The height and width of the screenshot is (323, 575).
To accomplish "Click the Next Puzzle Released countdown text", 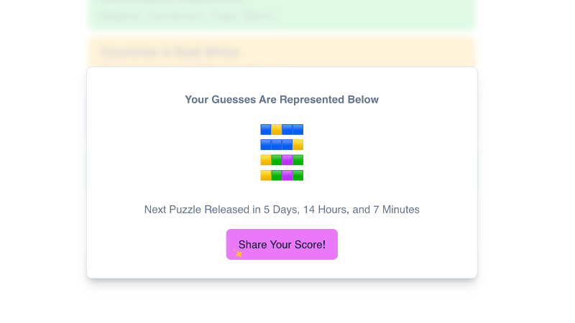I will (282, 210).
